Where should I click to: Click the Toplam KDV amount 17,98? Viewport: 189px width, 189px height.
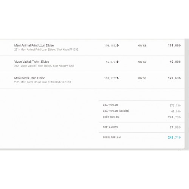175,127
